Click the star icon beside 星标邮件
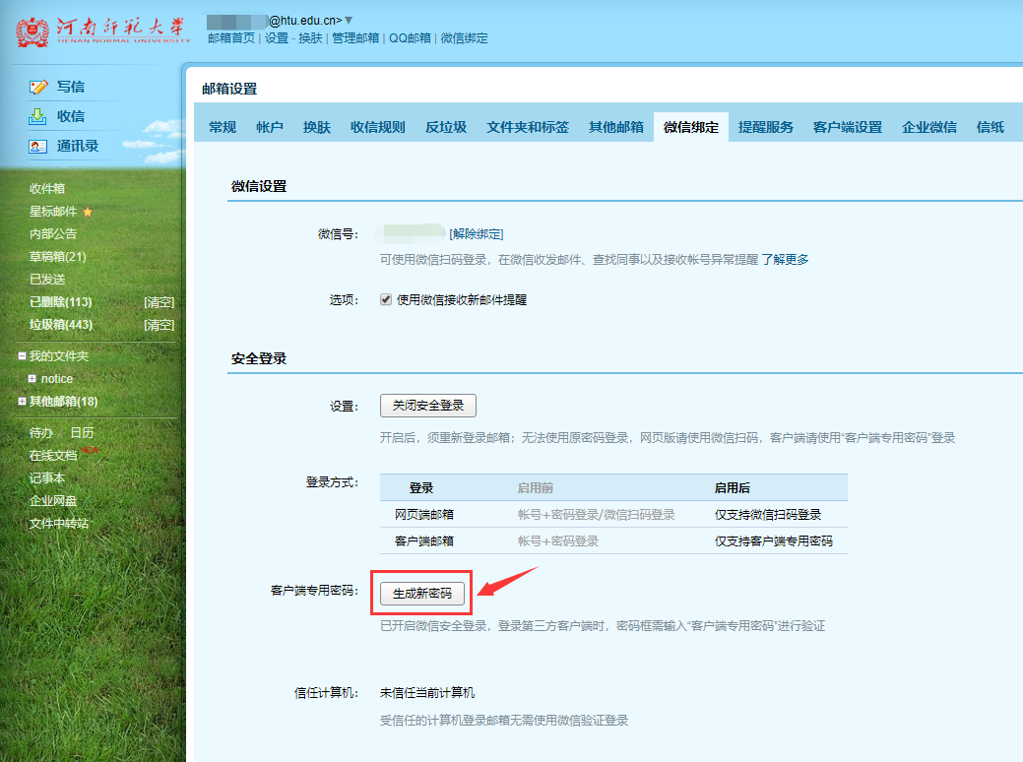 pos(88,212)
